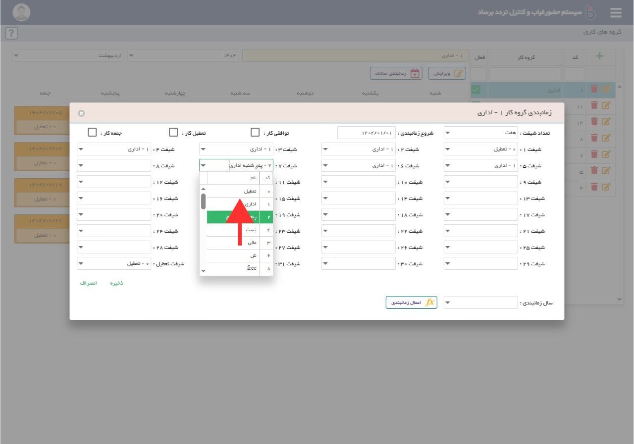634x444 pixels.
Task: Click the انصراف cancel link
Action: coord(89,283)
